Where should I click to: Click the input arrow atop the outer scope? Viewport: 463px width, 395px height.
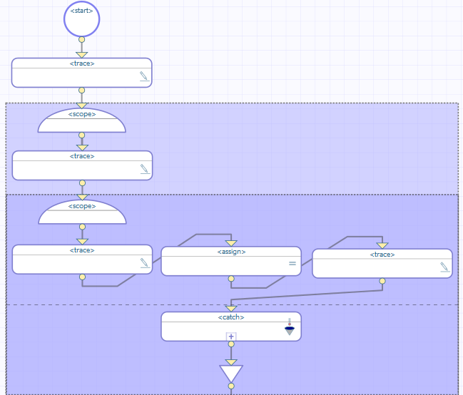[82, 106]
